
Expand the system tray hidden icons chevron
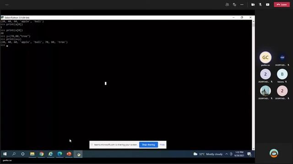pos(227,154)
